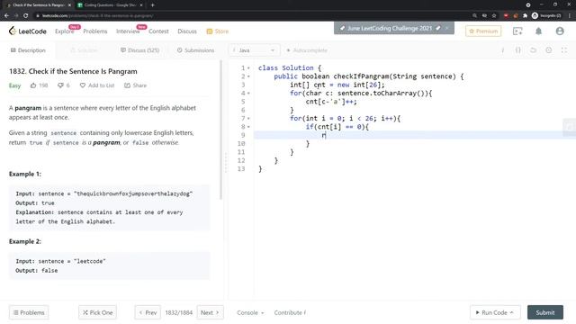Collapse the fold arrow on line 4
The width and height of the screenshot is (576, 324).
248,94
